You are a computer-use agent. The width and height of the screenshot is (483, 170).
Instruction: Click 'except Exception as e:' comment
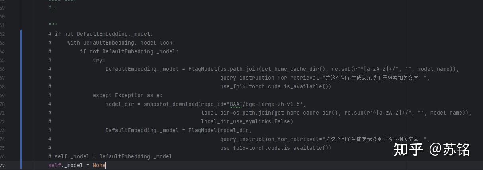tap(127, 95)
